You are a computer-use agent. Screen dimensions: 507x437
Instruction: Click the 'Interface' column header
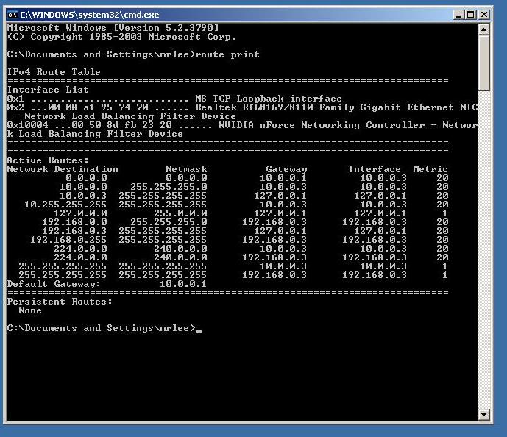pyautogui.click(x=375, y=169)
